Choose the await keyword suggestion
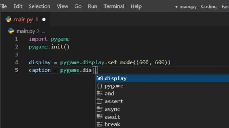 tap(162, 117)
